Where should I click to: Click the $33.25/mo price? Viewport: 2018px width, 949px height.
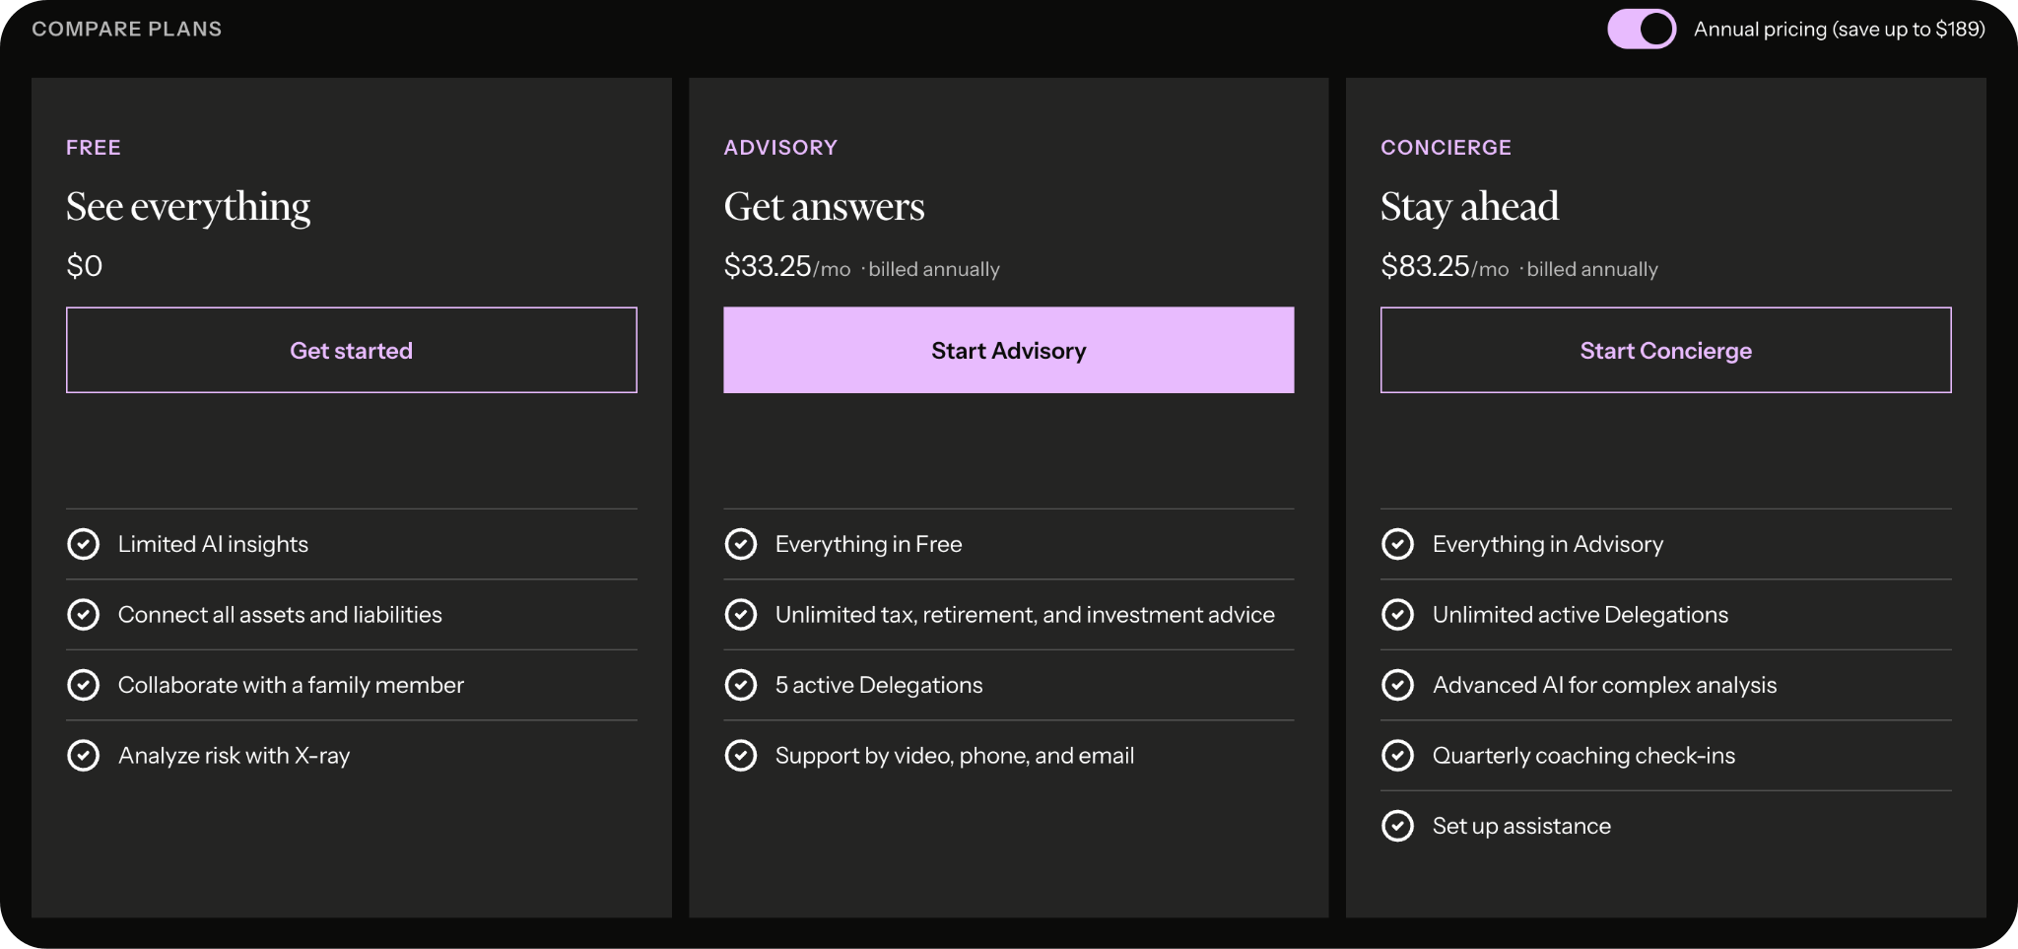pyautogui.click(x=786, y=267)
